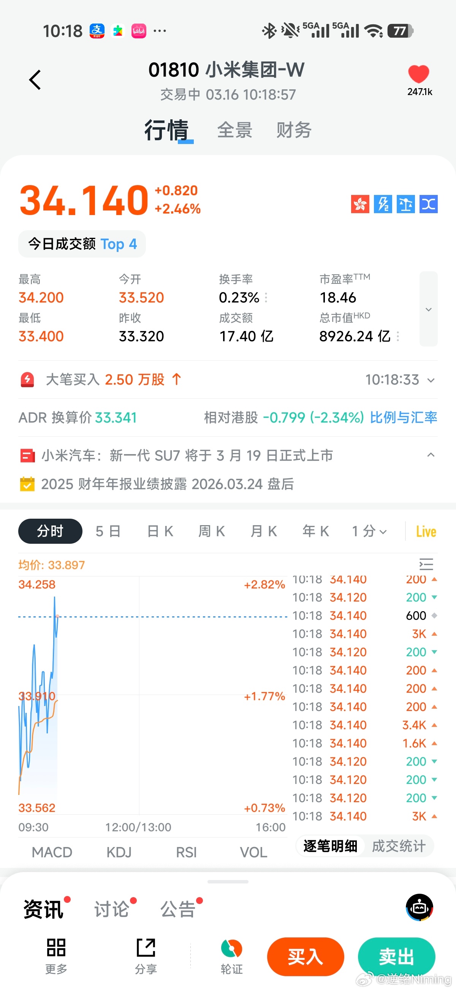Select the 日 K chart period
The height and width of the screenshot is (991, 456).
[x=160, y=531]
